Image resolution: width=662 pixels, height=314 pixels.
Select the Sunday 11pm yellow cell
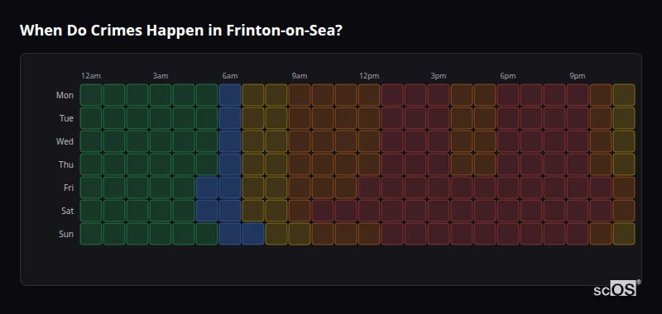pyautogui.click(x=624, y=234)
